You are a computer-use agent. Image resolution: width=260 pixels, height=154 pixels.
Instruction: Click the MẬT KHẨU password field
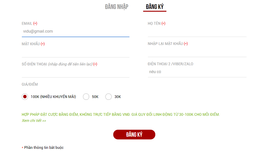point(76,52)
